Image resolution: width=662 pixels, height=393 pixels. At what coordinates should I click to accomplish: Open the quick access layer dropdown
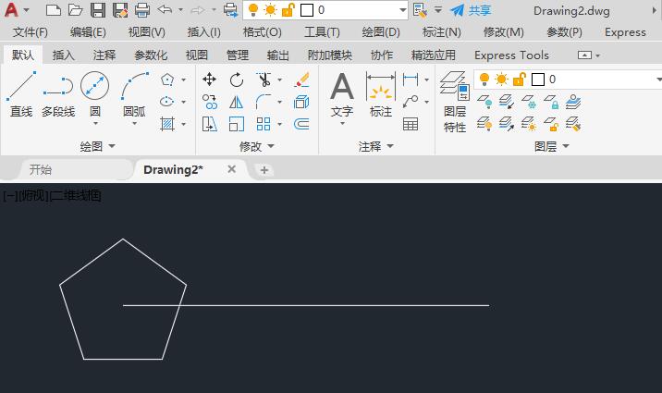(403, 10)
